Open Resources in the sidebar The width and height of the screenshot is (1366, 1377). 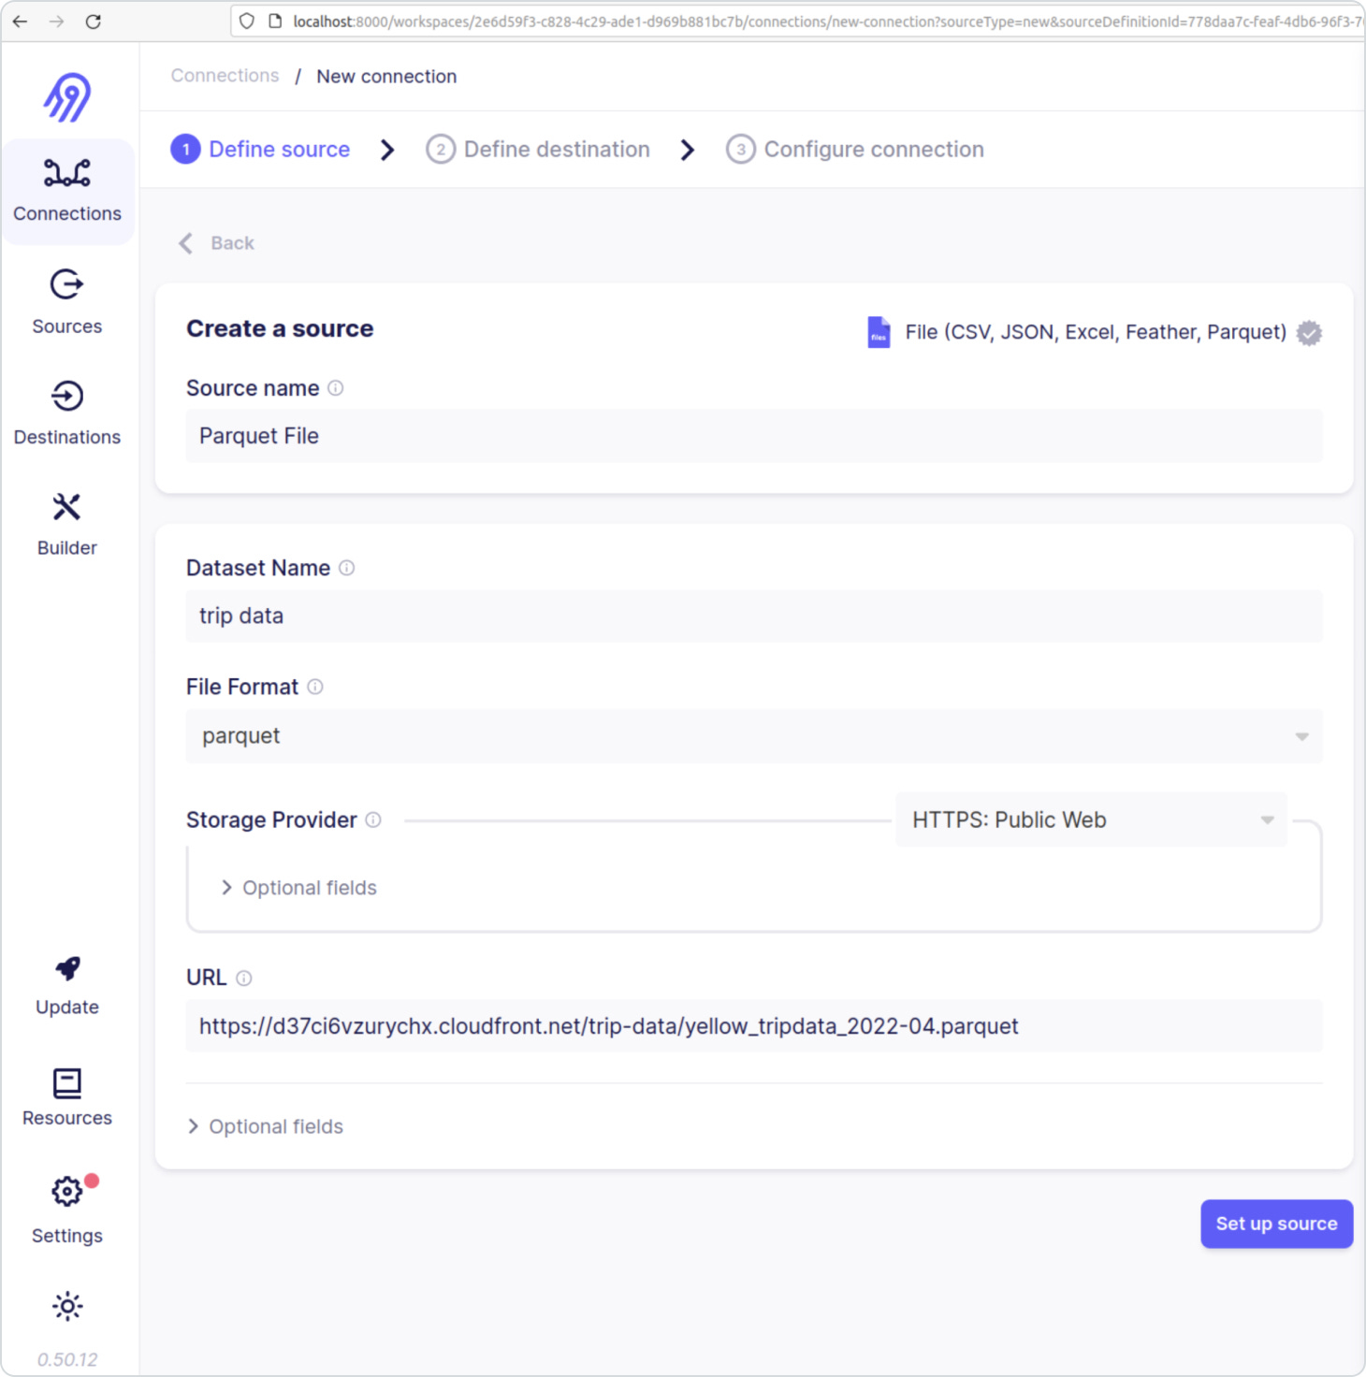pos(67,1097)
